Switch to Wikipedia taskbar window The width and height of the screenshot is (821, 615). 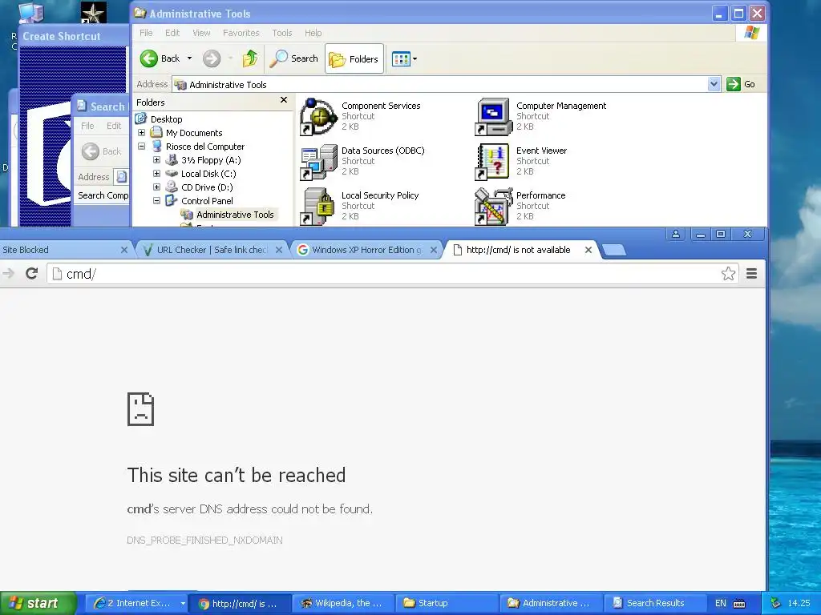pos(342,603)
